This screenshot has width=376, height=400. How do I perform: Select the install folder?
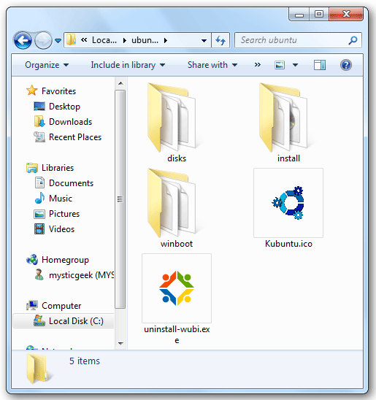(288, 123)
